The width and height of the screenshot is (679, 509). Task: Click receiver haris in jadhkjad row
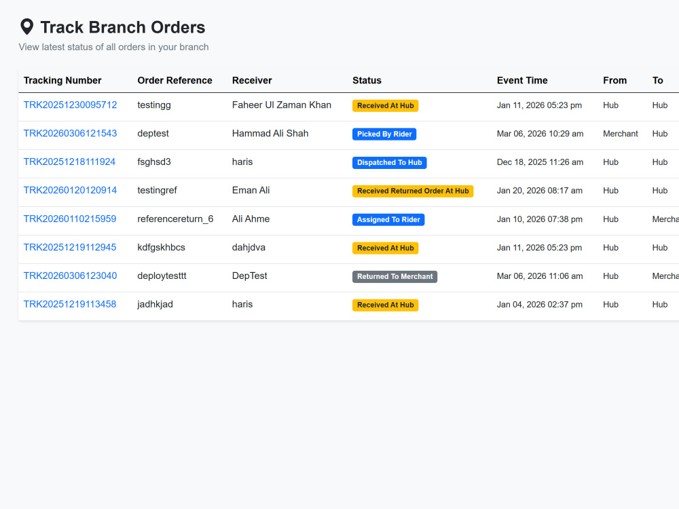[x=242, y=304]
